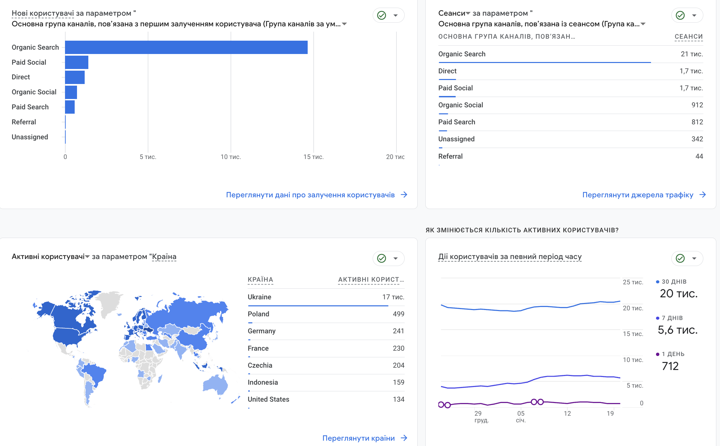Click green check icon on Countries card
Viewport: 720px width, 446px height.
381,258
